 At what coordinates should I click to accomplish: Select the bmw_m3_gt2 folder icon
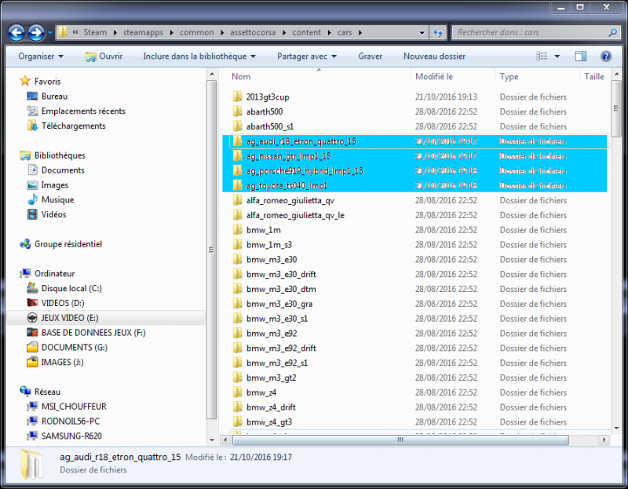pyautogui.click(x=238, y=378)
